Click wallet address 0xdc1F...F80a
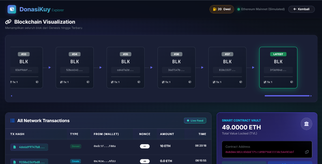The width and height of the screenshot is (322, 164). (x=104, y=146)
